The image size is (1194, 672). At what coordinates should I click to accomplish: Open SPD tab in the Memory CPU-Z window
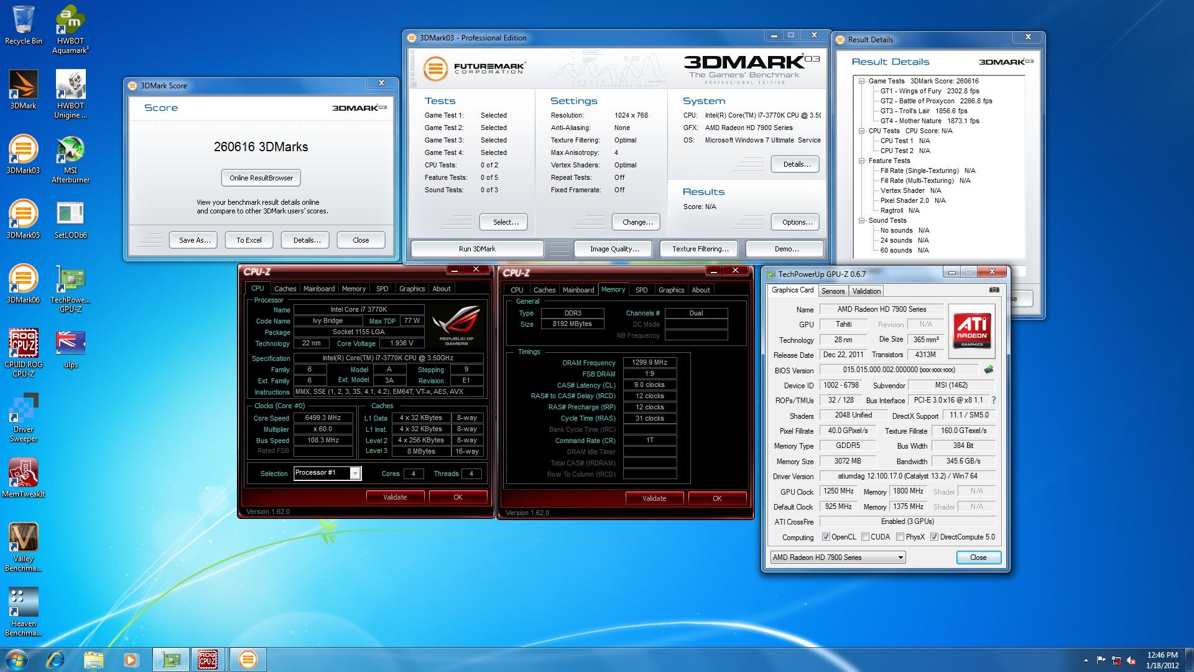[x=641, y=290]
